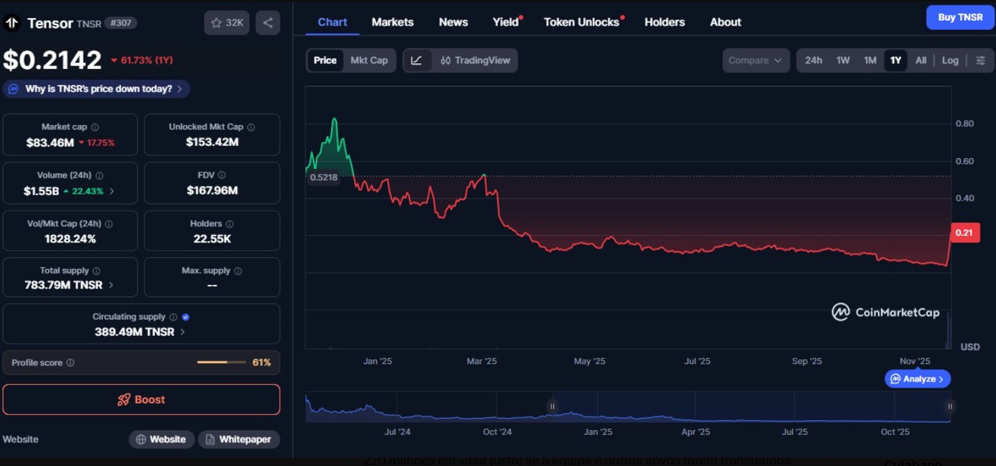
Task: Click the Market cap info icon
Action: pos(95,127)
